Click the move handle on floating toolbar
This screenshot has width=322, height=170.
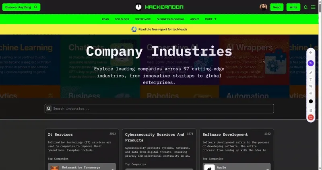(311, 53)
